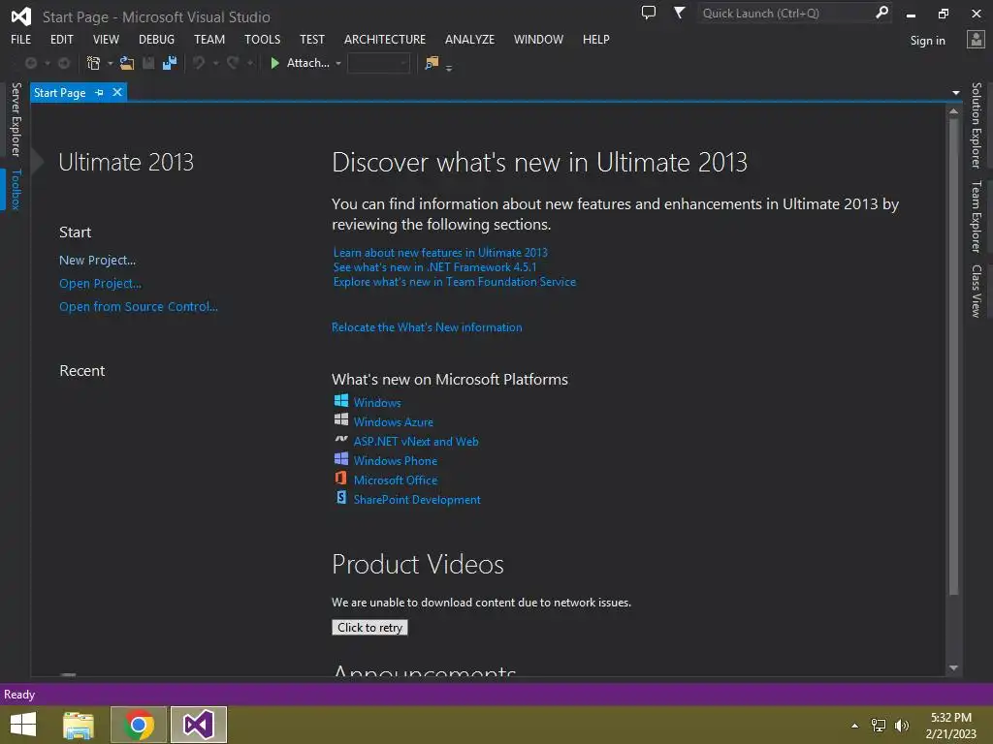Click the green Attach play icon
This screenshot has width=993, height=744.
274,63
